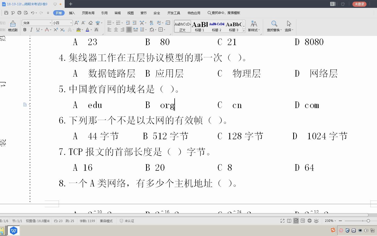Toggle italic formatting

coord(31,30)
